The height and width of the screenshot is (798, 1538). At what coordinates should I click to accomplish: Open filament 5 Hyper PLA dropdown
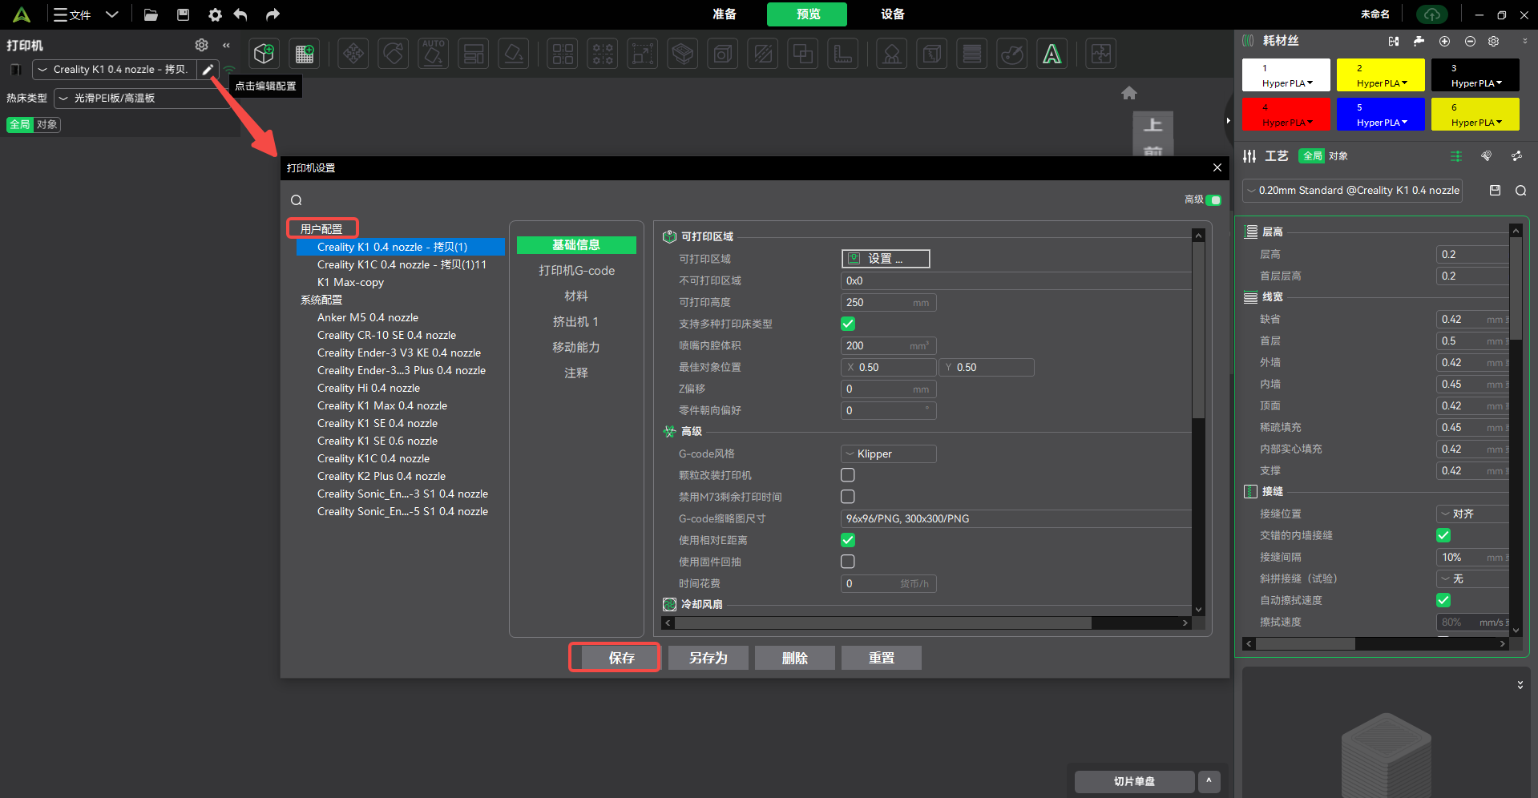click(x=1382, y=123)
